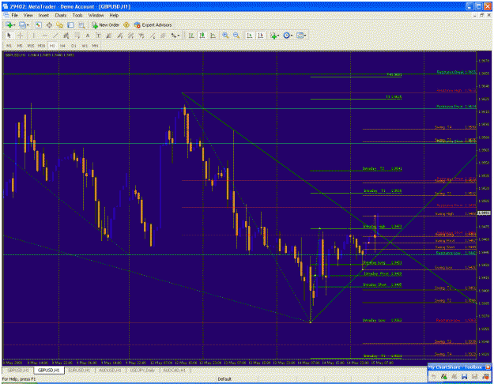Open the Profiles icon
494x384 pixels.
click(x=22, y=24)
